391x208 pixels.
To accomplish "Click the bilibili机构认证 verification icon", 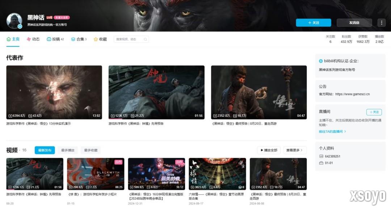I will tap(321, 61).
